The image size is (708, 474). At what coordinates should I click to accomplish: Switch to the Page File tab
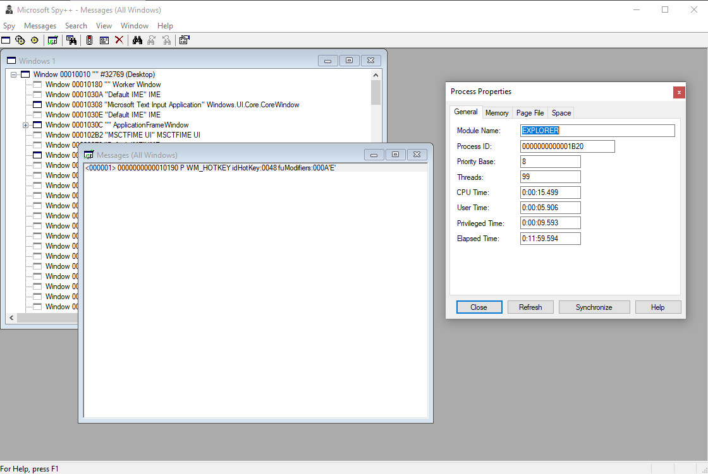coord(530,113)
